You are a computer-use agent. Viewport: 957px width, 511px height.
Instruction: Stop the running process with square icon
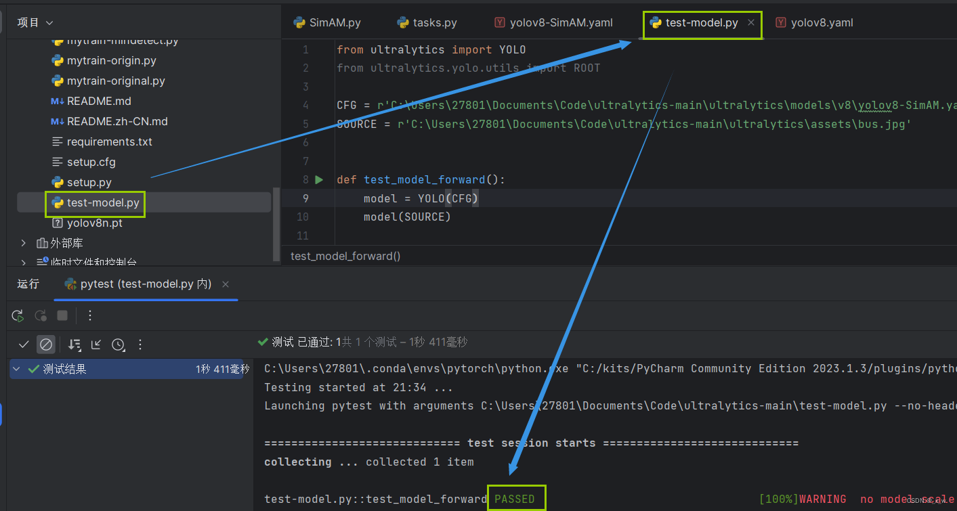click(62, 315)
